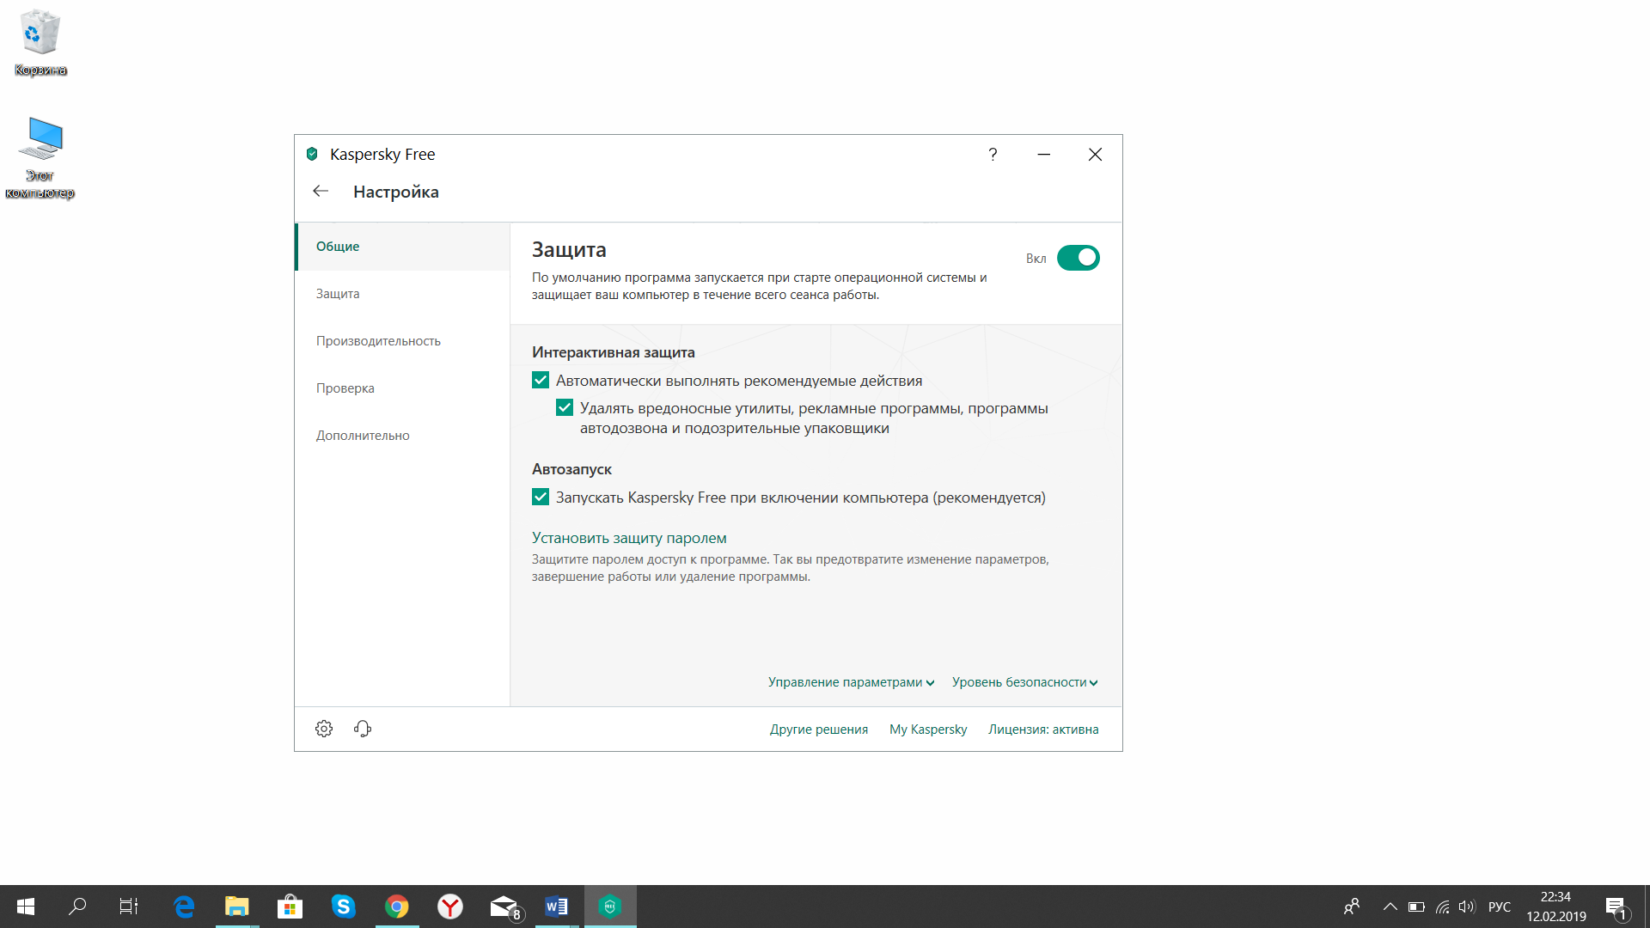Screen dimensions: 1650x928
Task: Open Yandex Browser from the taskbar
Action: 450,907
